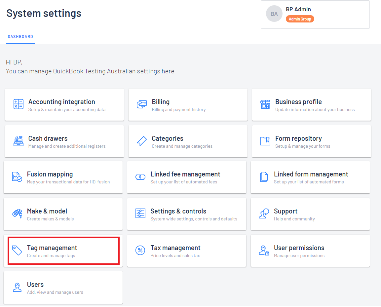
Task: Click the Linked form management documents icon
Action: (x=264, y=177)
